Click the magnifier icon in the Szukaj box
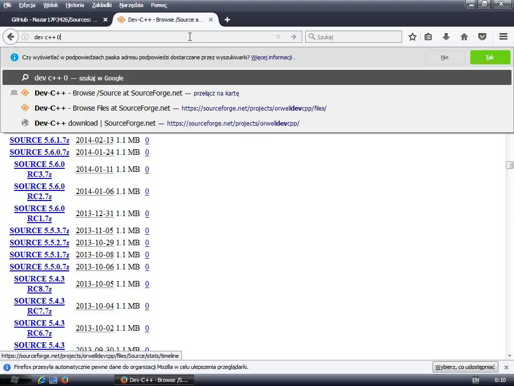 point(312,37)
